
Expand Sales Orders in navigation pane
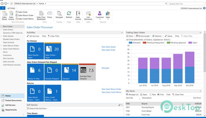1,29
